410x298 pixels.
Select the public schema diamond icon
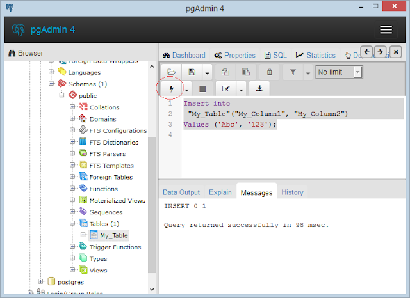[72, 95]
